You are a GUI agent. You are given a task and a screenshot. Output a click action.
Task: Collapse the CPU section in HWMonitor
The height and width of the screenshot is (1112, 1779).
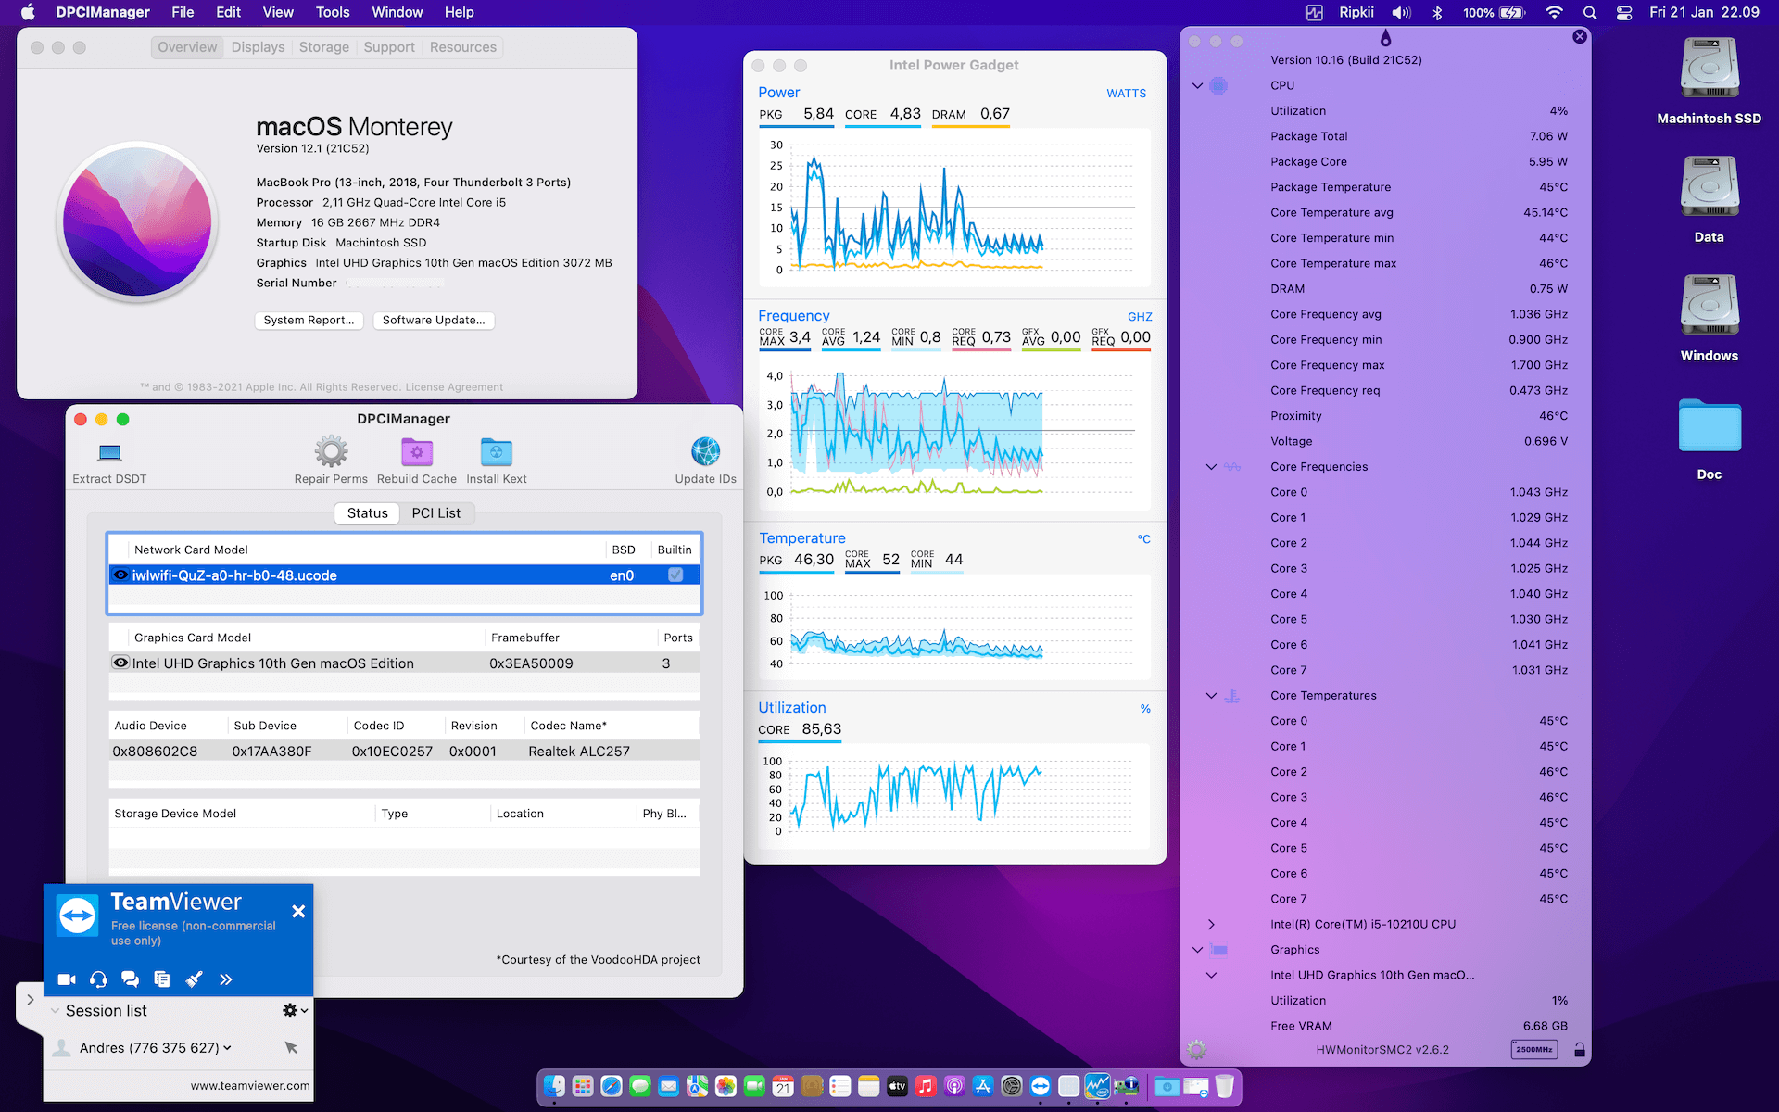click(x=1197, y=85)
